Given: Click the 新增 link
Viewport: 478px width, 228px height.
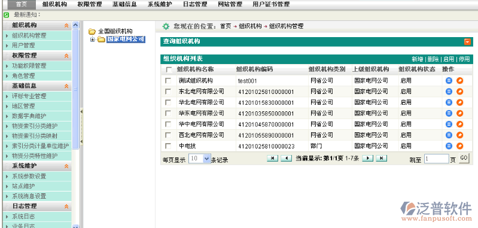Looking at the screenshot, I should (x=418, y=59).
